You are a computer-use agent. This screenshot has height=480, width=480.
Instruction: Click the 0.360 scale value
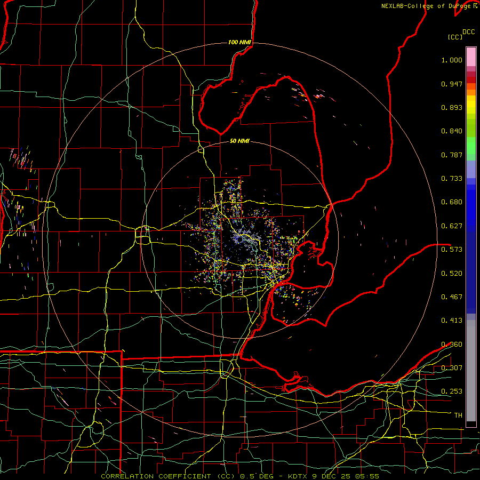point(452,345)
